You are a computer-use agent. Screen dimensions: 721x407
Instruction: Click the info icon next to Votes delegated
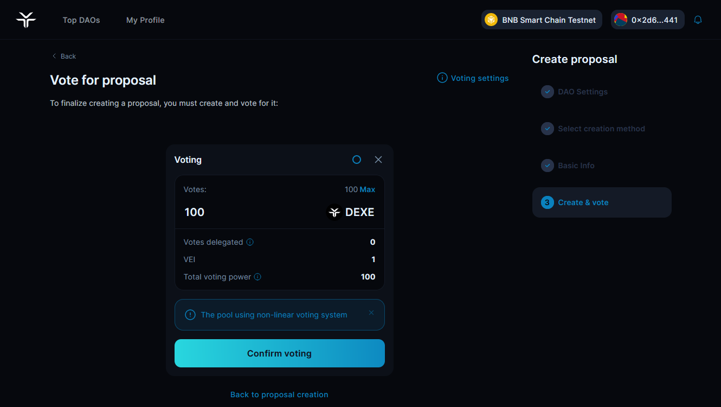point(250,242)
